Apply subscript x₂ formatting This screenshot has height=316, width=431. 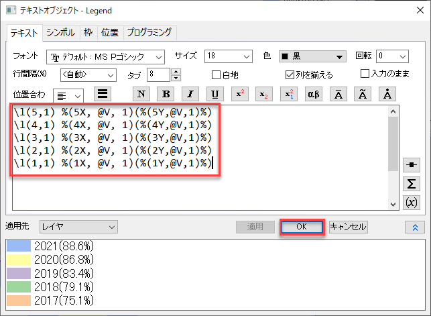click(x=264, y=94)
